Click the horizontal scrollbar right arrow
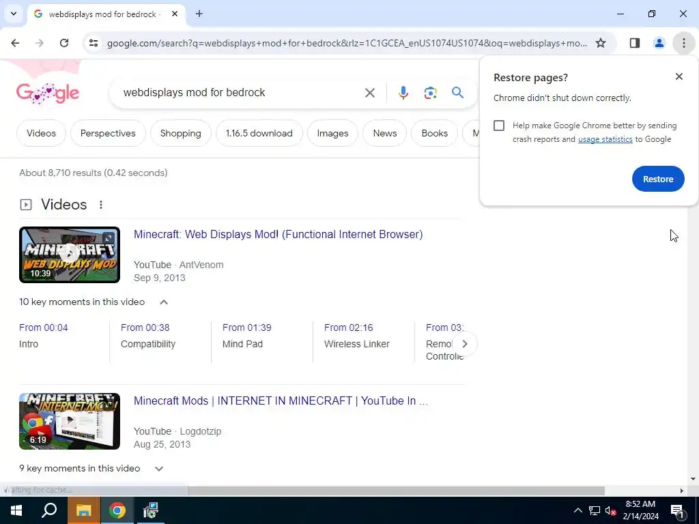Image resolution: width=699 pixels, height=524 pixels. click(681, 491)
